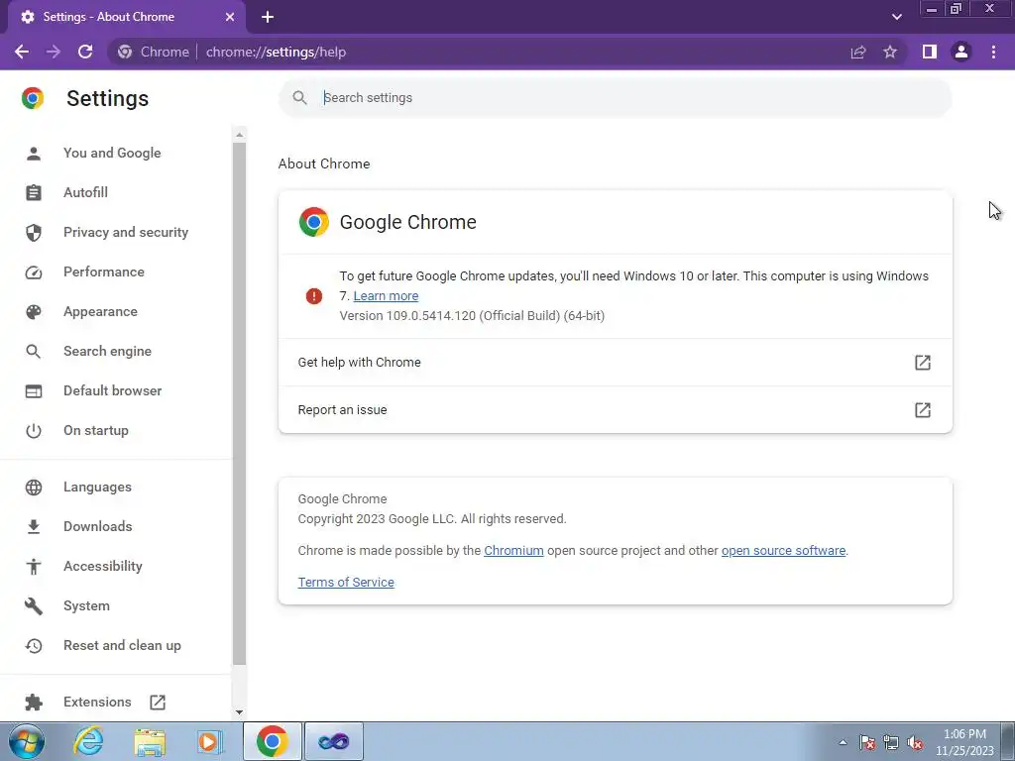Click the Settings title Chrome logo
1015x761 pixels.
click(33, 98)
